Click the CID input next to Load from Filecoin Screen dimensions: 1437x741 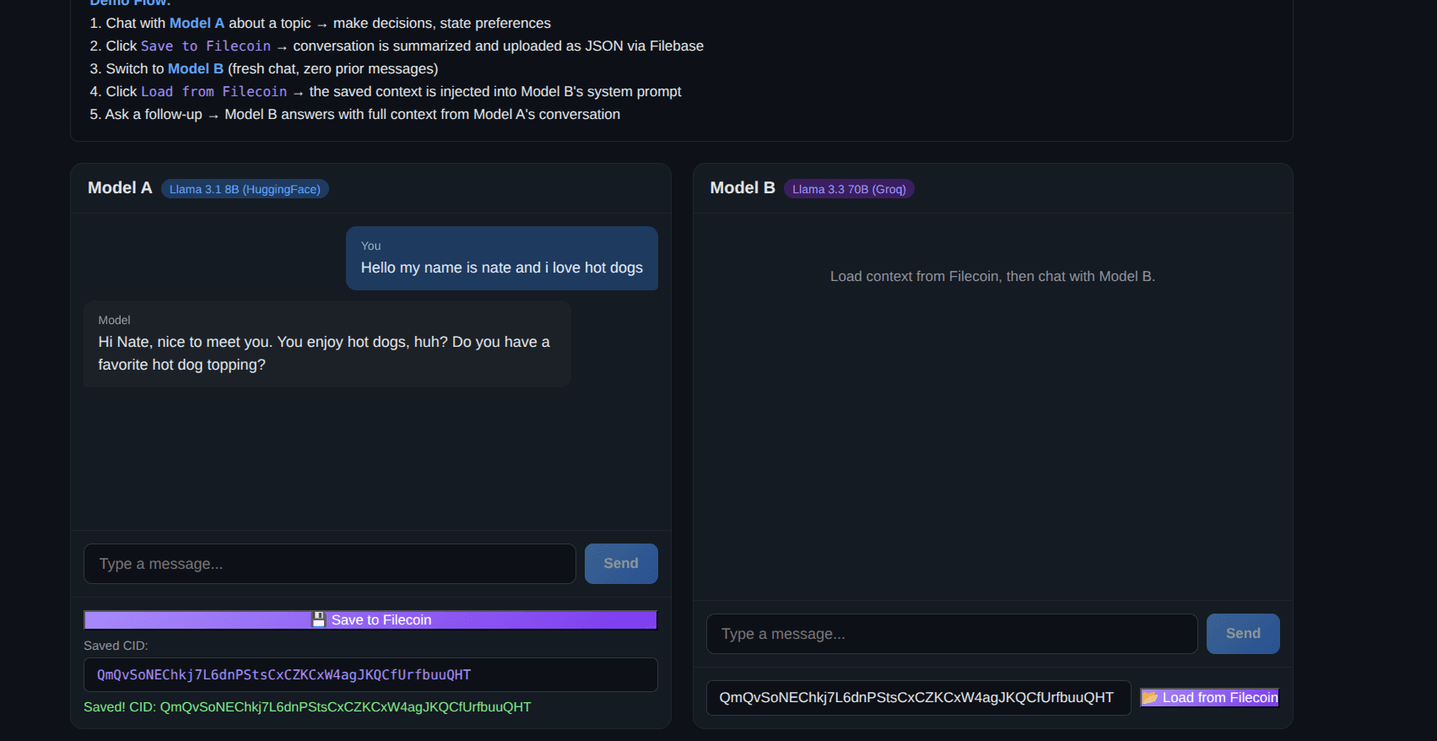pyautogui.click(x=918, y=698)
